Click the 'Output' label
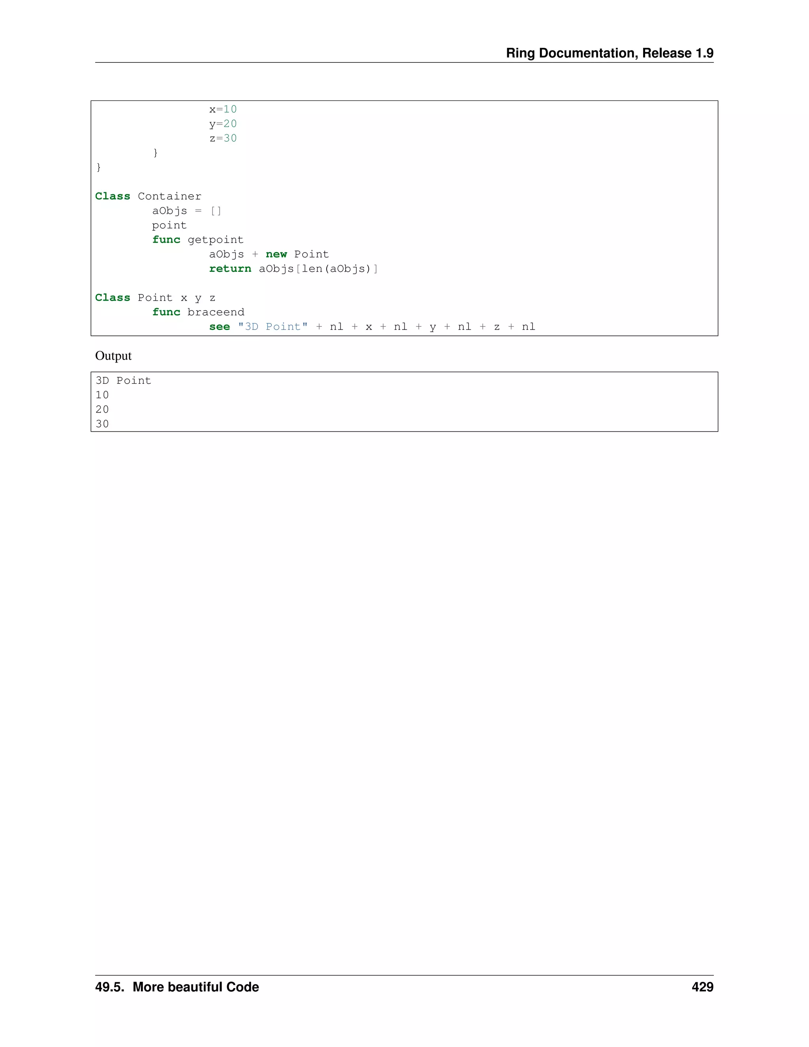809x1047 pixels. click(x=113, y=356)
